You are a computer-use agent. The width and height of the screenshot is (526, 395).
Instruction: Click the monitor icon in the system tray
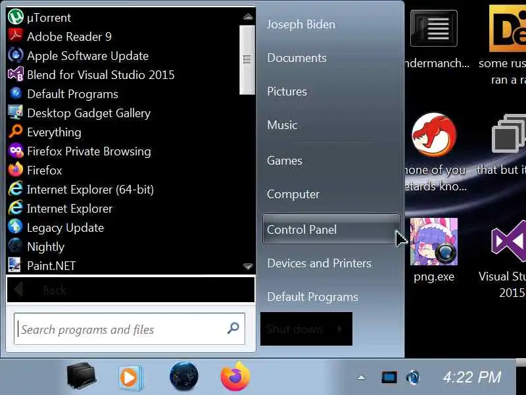(x=389, y=377)
